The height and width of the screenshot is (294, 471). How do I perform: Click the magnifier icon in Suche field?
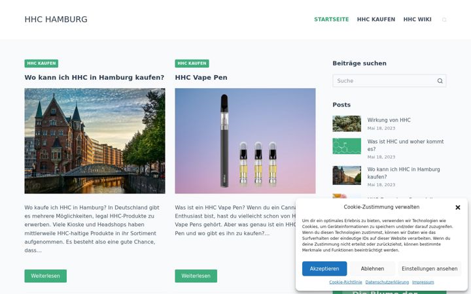click(x=440, y=81)
